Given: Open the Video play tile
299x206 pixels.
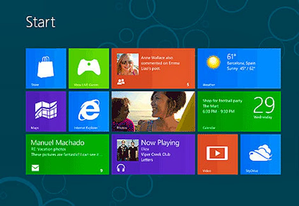Looking at the screenshot, I should point(217,153).
